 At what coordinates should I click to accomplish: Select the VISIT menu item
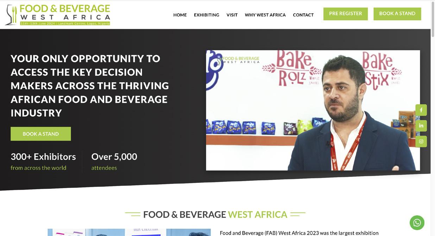[x=232, y=15]
